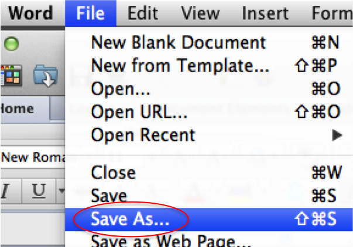Select Save As... menu entry
The height and width of the screenshot is (247, 353).
click(209, 220)
